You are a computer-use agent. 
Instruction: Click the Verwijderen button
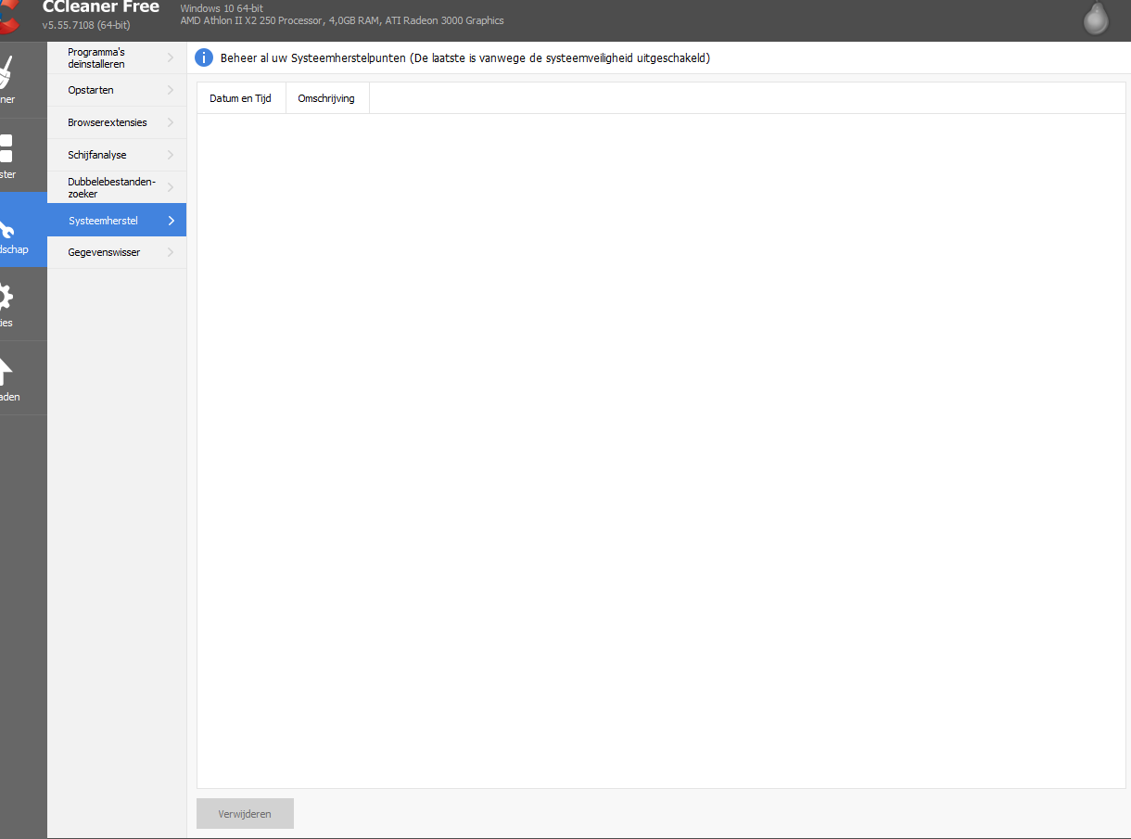[245, 813]
